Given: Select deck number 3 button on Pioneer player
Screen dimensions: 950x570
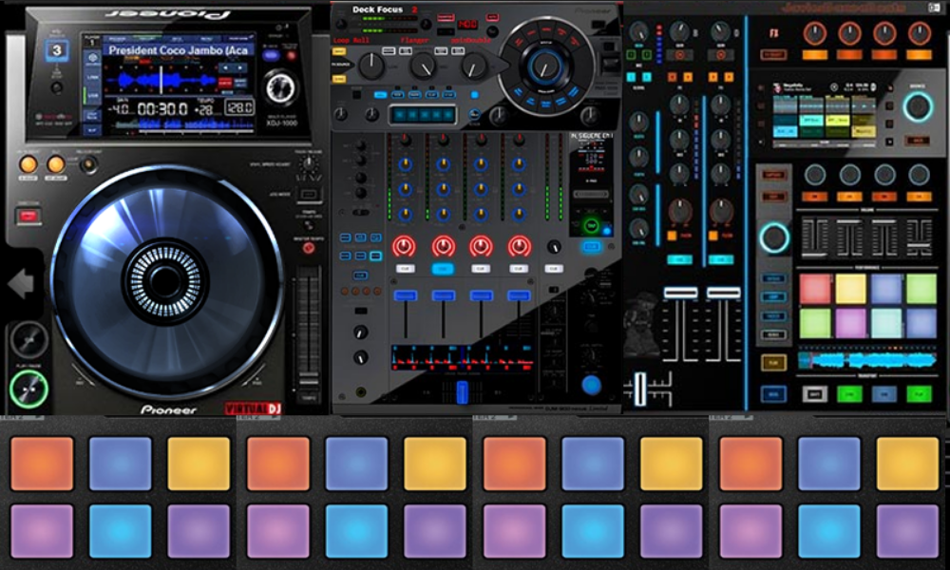Looking at the screenshot, I should click(56, 50).
